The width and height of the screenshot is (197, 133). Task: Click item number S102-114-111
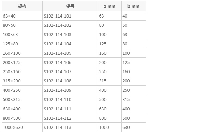58,109
